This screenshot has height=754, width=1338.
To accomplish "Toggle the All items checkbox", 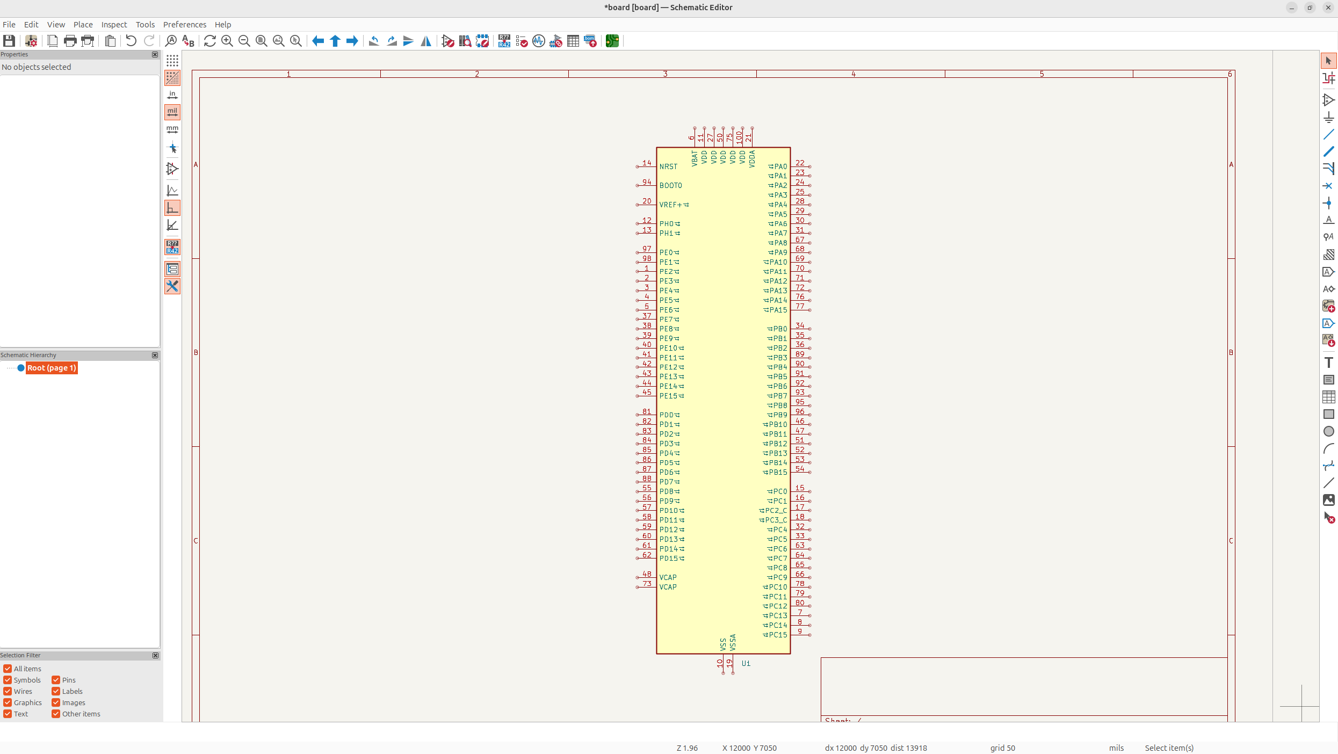I will point(8,669).
